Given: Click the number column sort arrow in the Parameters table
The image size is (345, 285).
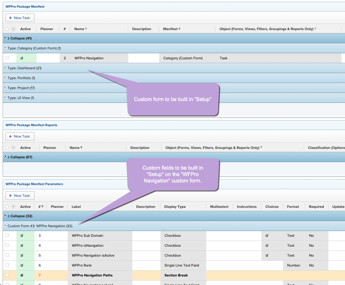Looking at the screenshot, I should click(x=42, y=206).
